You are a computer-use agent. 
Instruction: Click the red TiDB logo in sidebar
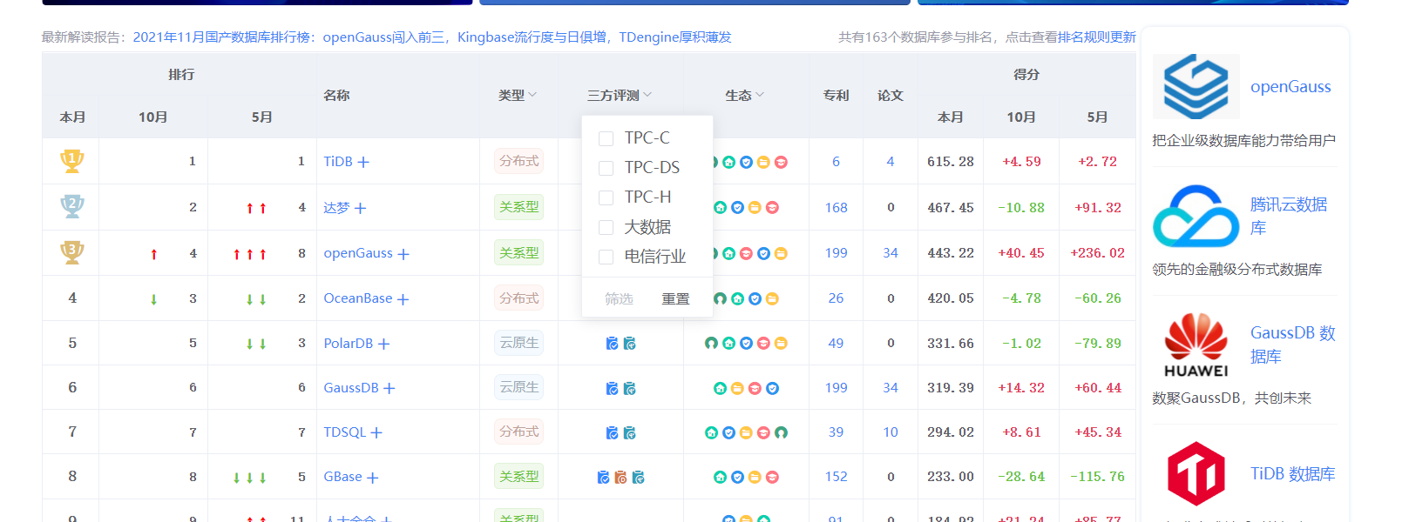[1196, 473]
